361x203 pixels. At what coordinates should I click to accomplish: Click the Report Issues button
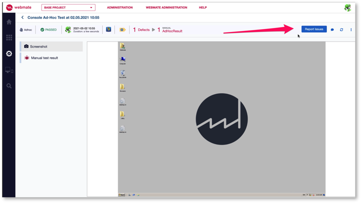[314, 29]
